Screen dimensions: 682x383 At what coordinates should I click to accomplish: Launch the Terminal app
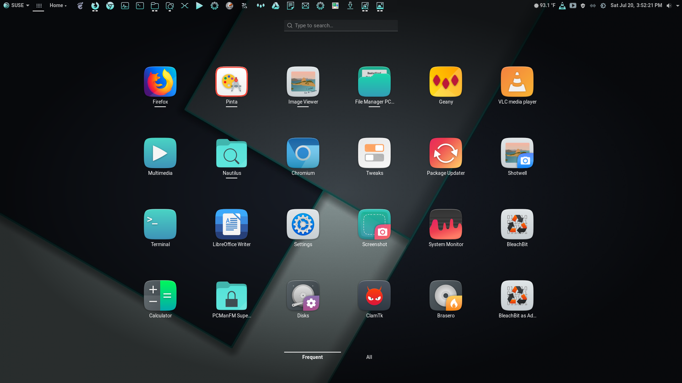(160, 224)
